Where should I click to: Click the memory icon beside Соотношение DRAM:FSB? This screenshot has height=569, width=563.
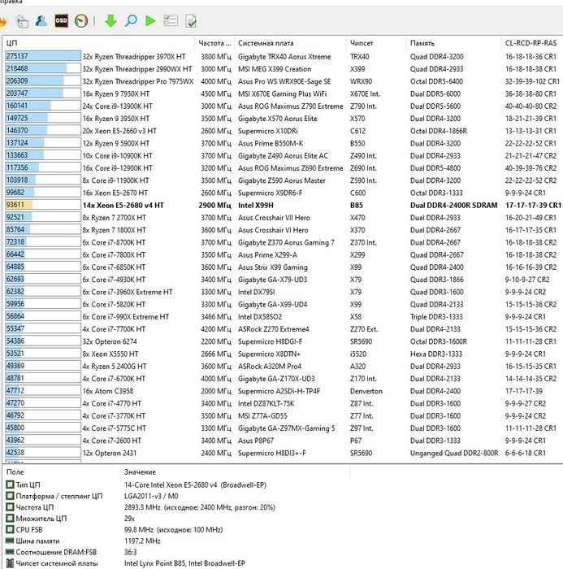10,552
